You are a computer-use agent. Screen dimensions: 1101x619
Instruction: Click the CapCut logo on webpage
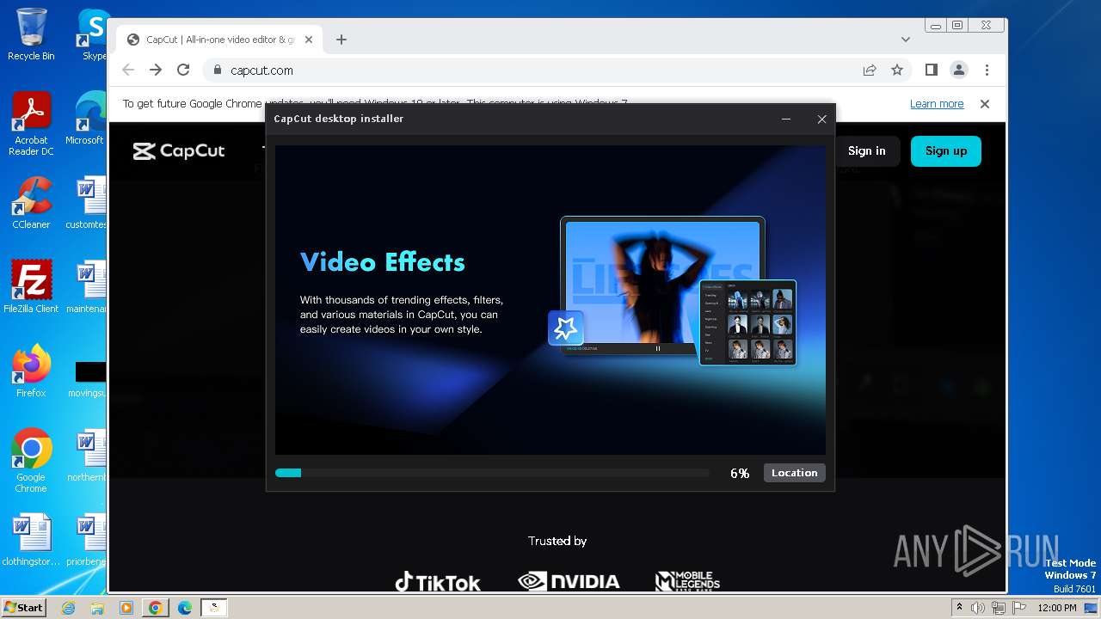179,151
